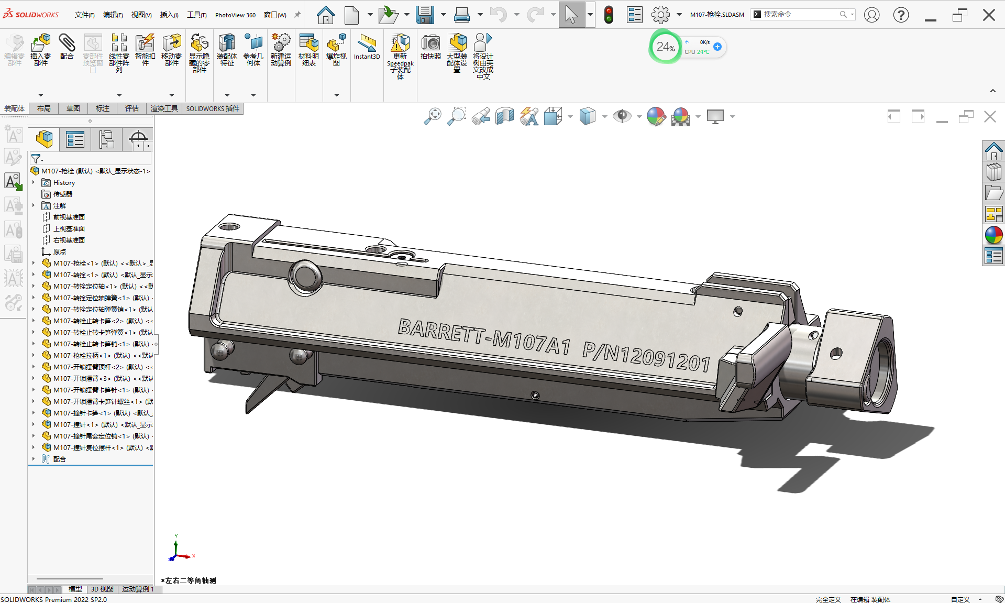The height and width of the screenshot is (603, 1005).
Task: Take a snapshot with 拍快照 camera icon
Action: coord(430,47)
